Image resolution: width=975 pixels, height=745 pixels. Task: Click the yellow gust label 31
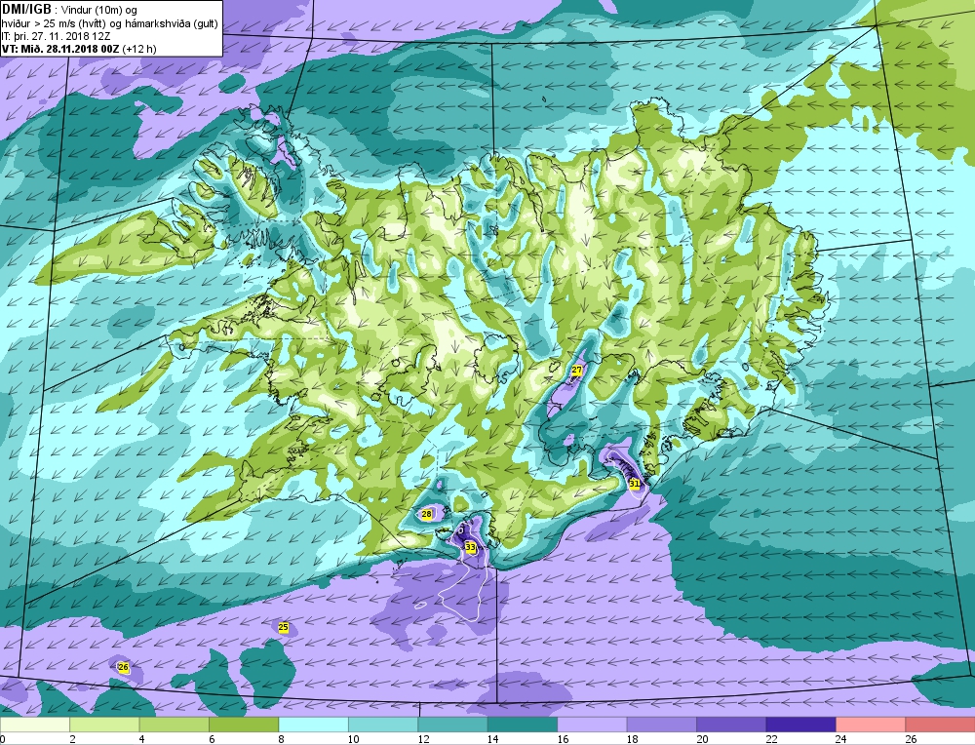pos(635,484)
